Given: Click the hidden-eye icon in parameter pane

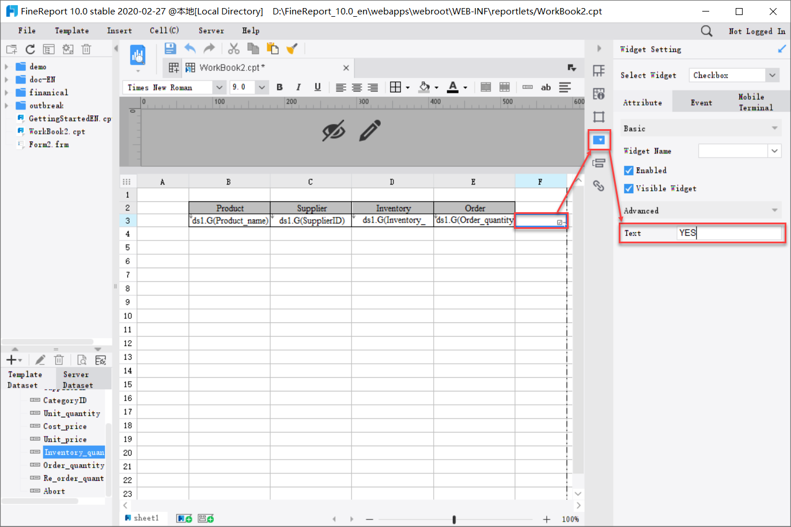Looking at the screenshot, I should (334, 131).
